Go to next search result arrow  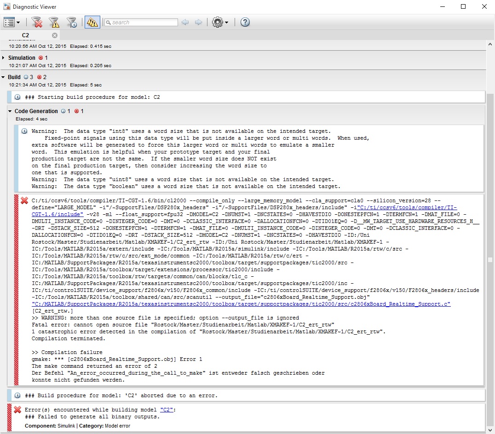[198, 22]
